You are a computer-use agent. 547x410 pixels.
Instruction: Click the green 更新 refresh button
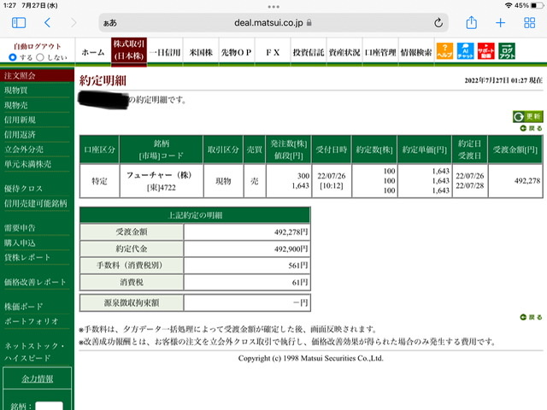point(527,116)
